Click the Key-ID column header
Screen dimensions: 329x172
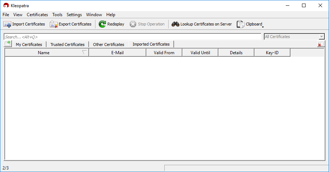[272, 53]
